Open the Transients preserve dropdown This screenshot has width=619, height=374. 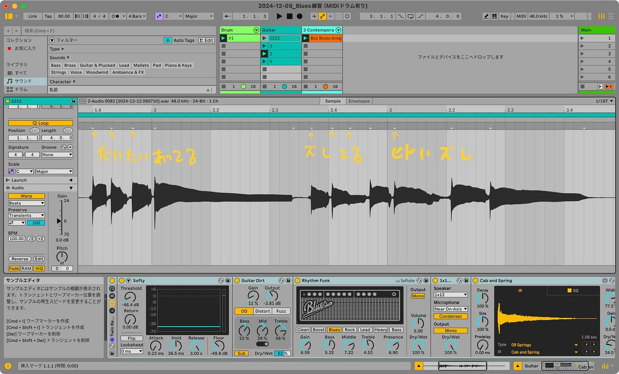tap(26, 216)
